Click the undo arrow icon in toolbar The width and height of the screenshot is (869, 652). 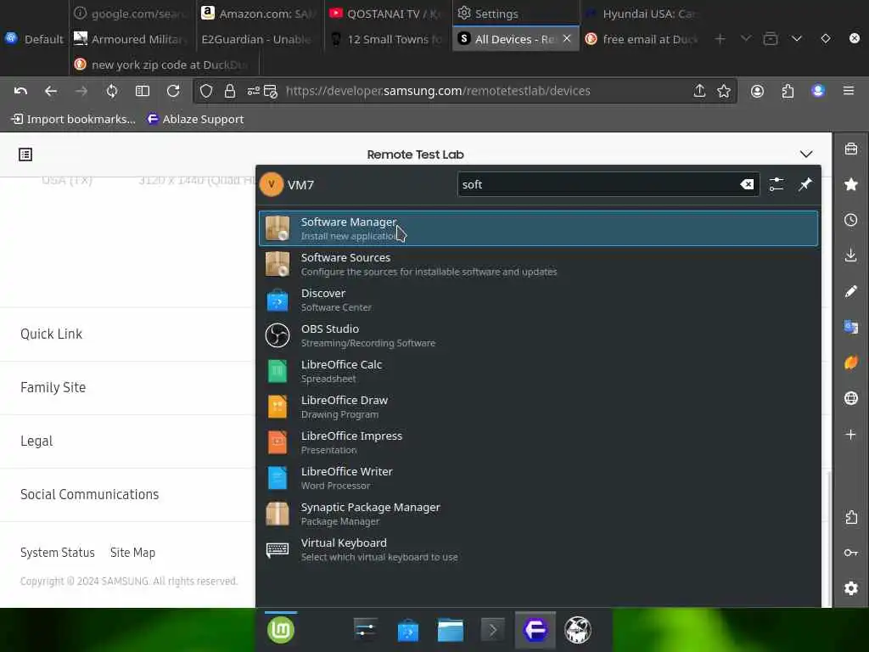20,91
